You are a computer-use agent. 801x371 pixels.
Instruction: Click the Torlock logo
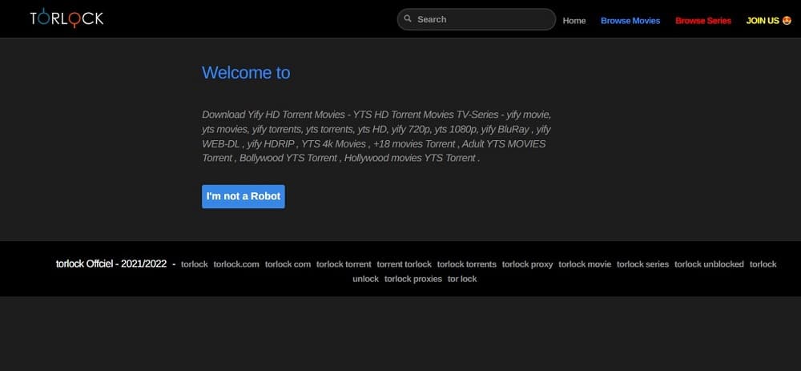tap(66, 18)
